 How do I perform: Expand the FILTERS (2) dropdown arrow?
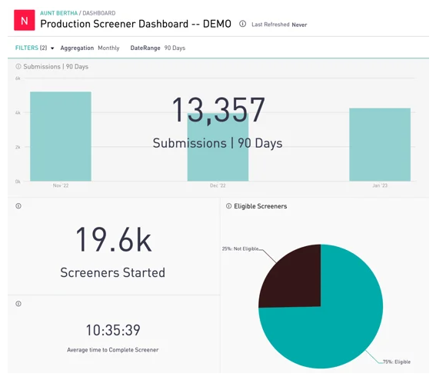pos(52,48)
